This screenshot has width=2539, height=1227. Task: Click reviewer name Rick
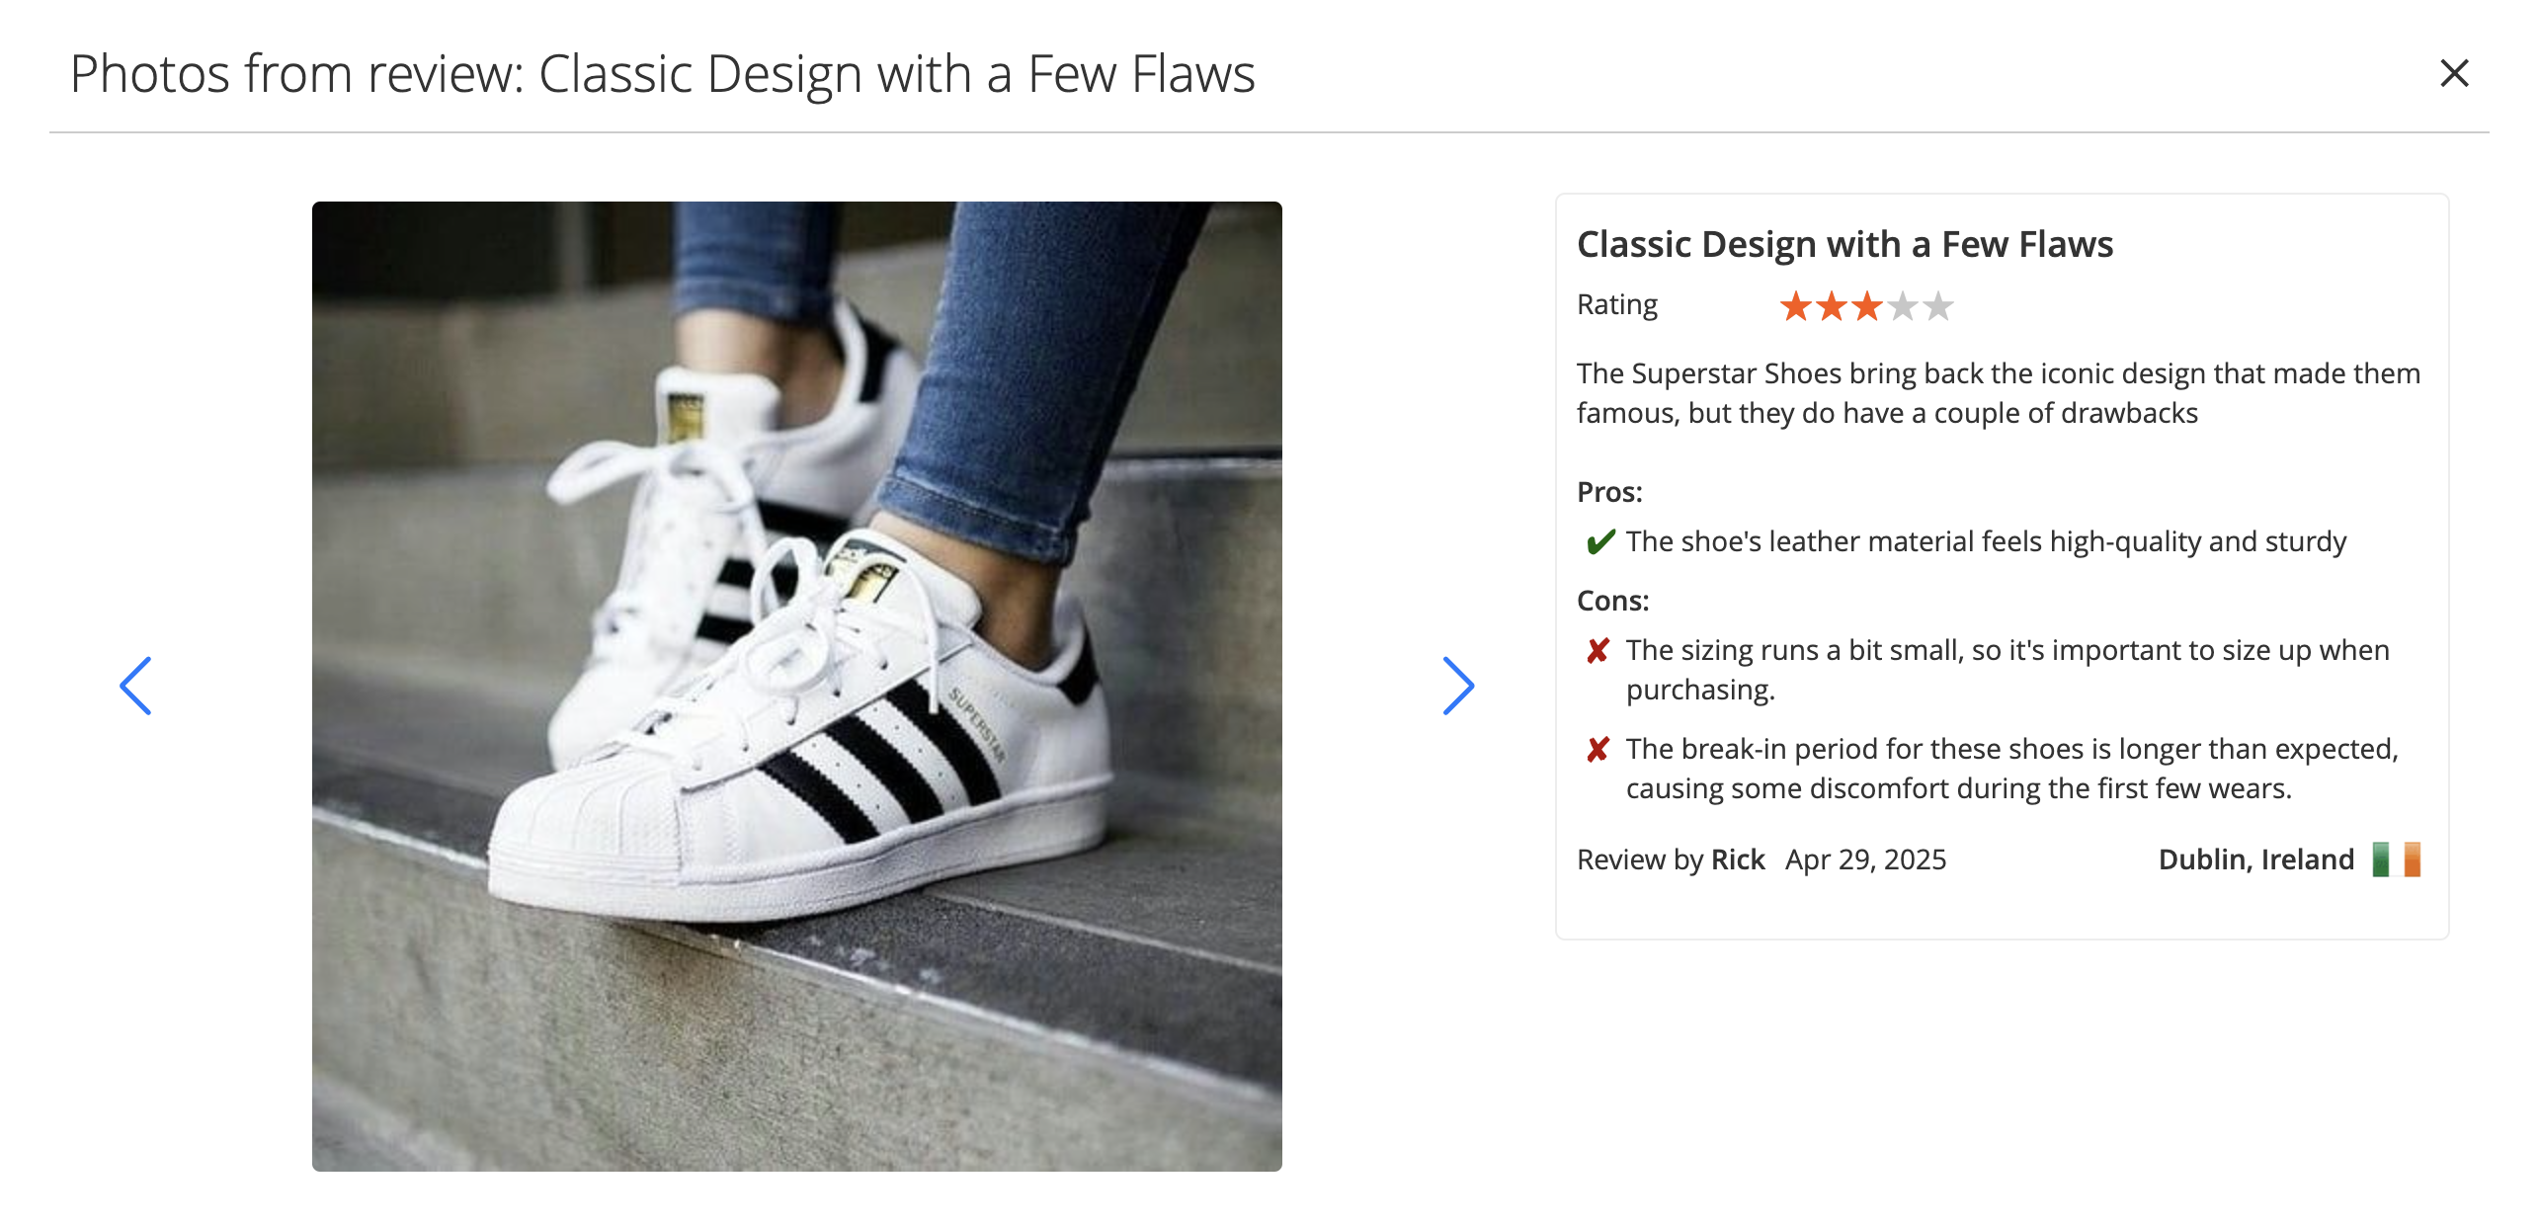[1737, 859]
